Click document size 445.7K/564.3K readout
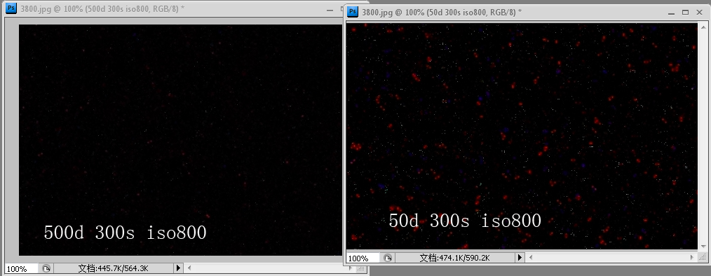The height and width of the screenshot is (276, 711). point(114,268)
